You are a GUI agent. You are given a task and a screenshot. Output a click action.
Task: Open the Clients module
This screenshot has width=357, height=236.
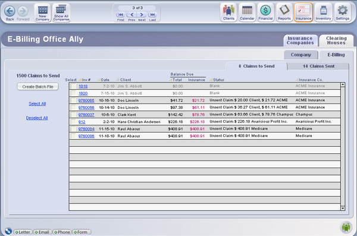228,12
